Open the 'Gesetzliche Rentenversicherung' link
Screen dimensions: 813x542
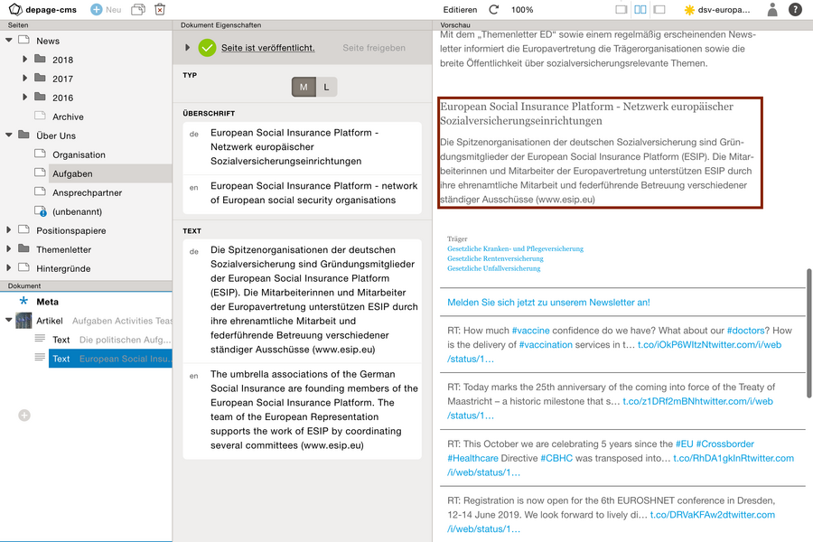[x=495, y=259]
